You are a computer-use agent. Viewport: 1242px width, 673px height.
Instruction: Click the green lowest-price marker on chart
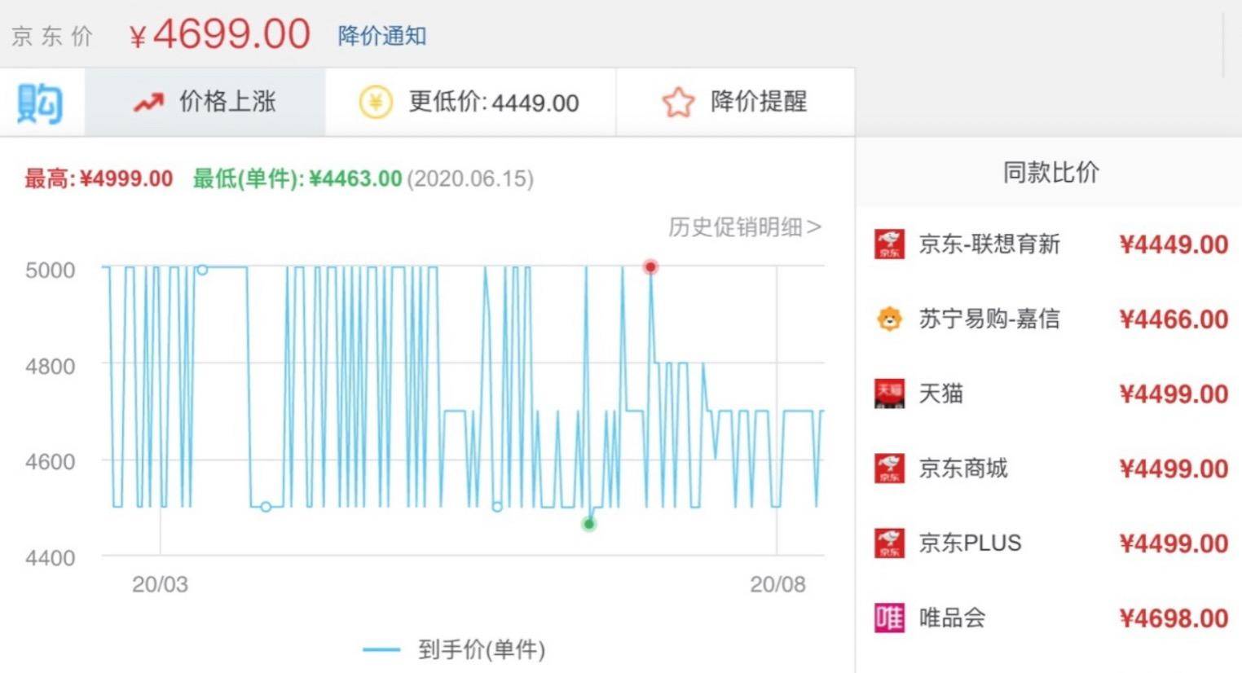[588, 524]
